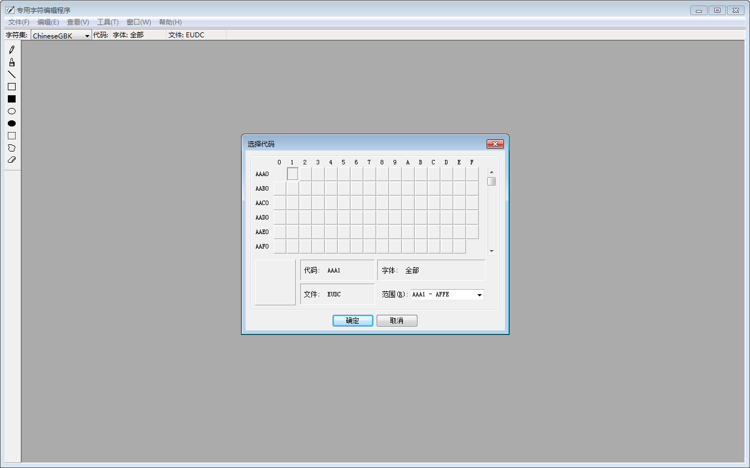
Task: Click 字体: 全部 in the info bar
Action: (x=128, y=35)
